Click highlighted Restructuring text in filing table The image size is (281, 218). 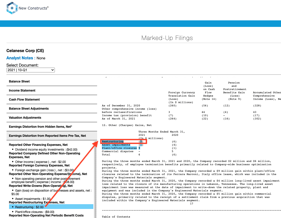tap(112, 142)
